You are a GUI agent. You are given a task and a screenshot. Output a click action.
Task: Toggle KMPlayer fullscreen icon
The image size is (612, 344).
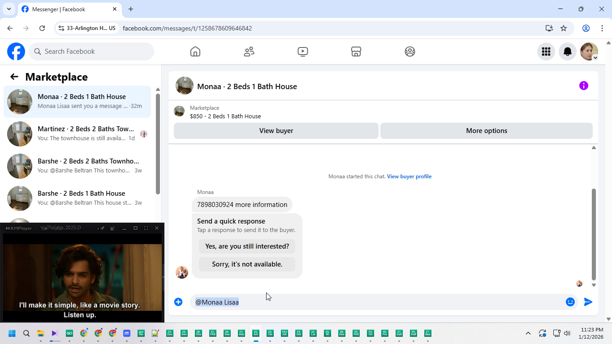point(146,228)
